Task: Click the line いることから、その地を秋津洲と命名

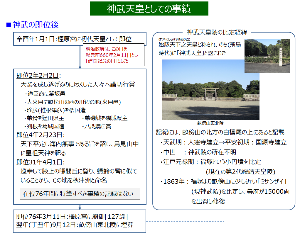Action: 64,180
